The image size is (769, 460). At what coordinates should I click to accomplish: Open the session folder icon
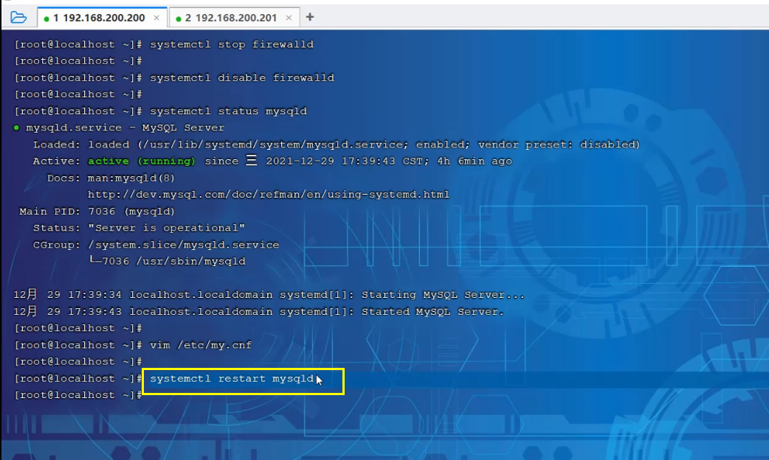(x=18, y=18)
